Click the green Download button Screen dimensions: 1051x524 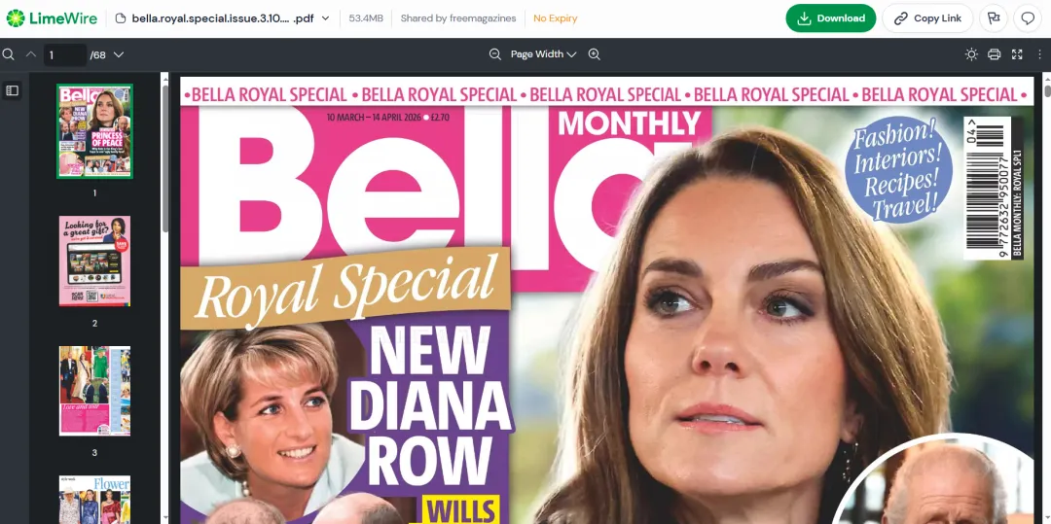click(830, 18)
